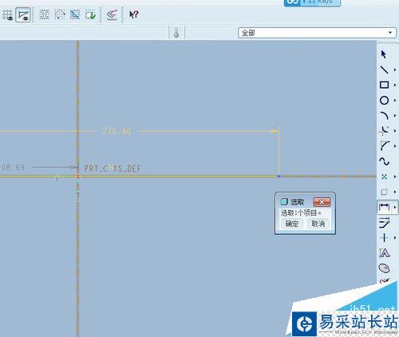Click the PRT_CSYS_DEF coordinate system label
This screenshot has width=399, height=337.
[113, 168]
